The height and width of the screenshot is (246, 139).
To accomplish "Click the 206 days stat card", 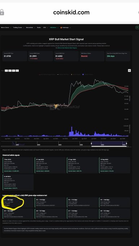I will pos(118,56).
